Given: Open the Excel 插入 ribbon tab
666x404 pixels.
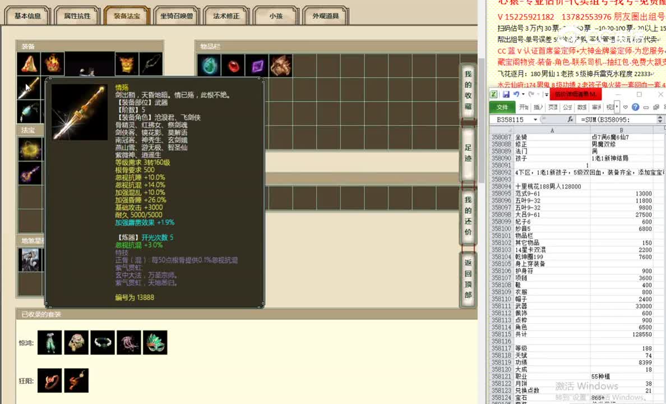Looking at the screenshot, I should pos(538,107).
